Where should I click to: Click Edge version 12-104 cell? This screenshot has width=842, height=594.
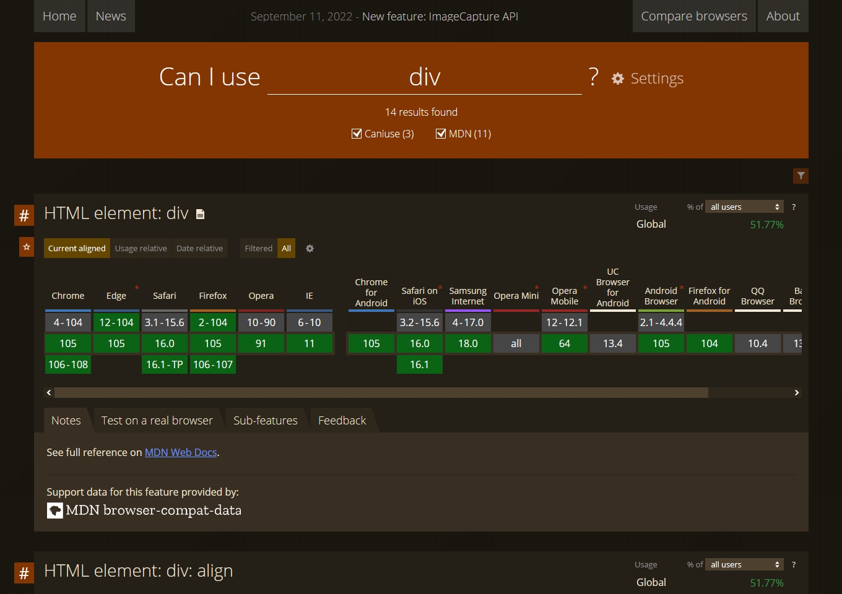(116, 322)
